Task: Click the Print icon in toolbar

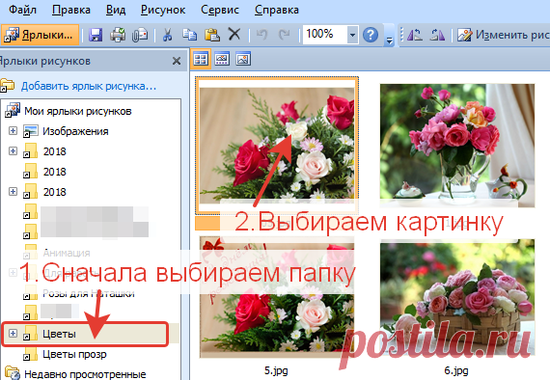Action: (x=118, y=35)
